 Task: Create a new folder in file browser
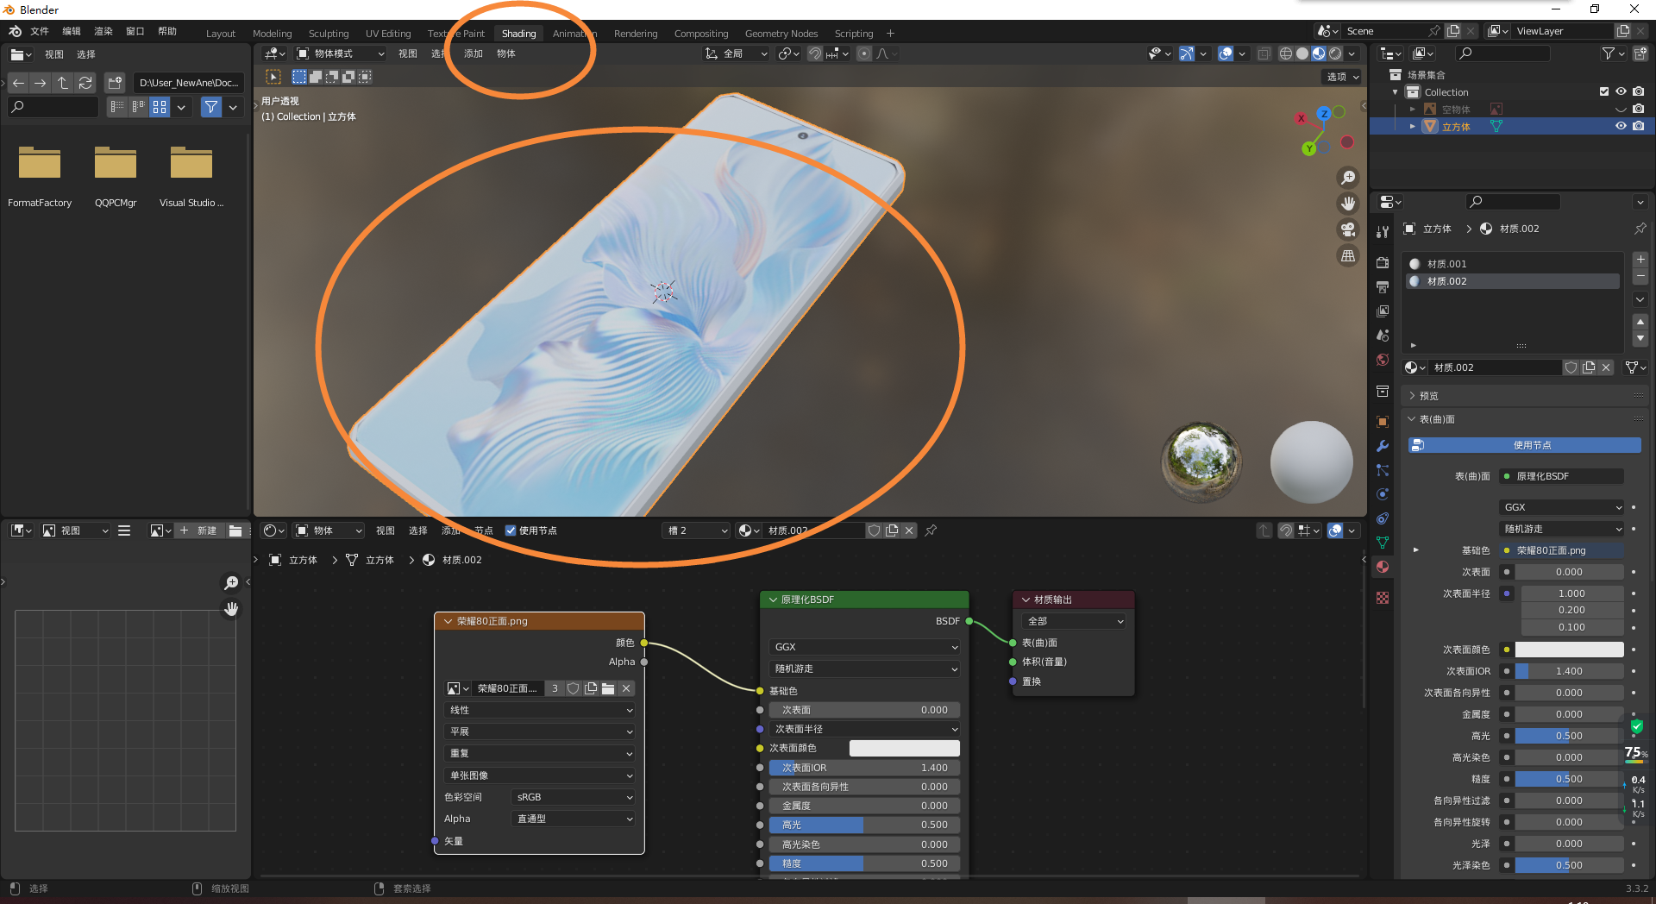pos(115,83)
